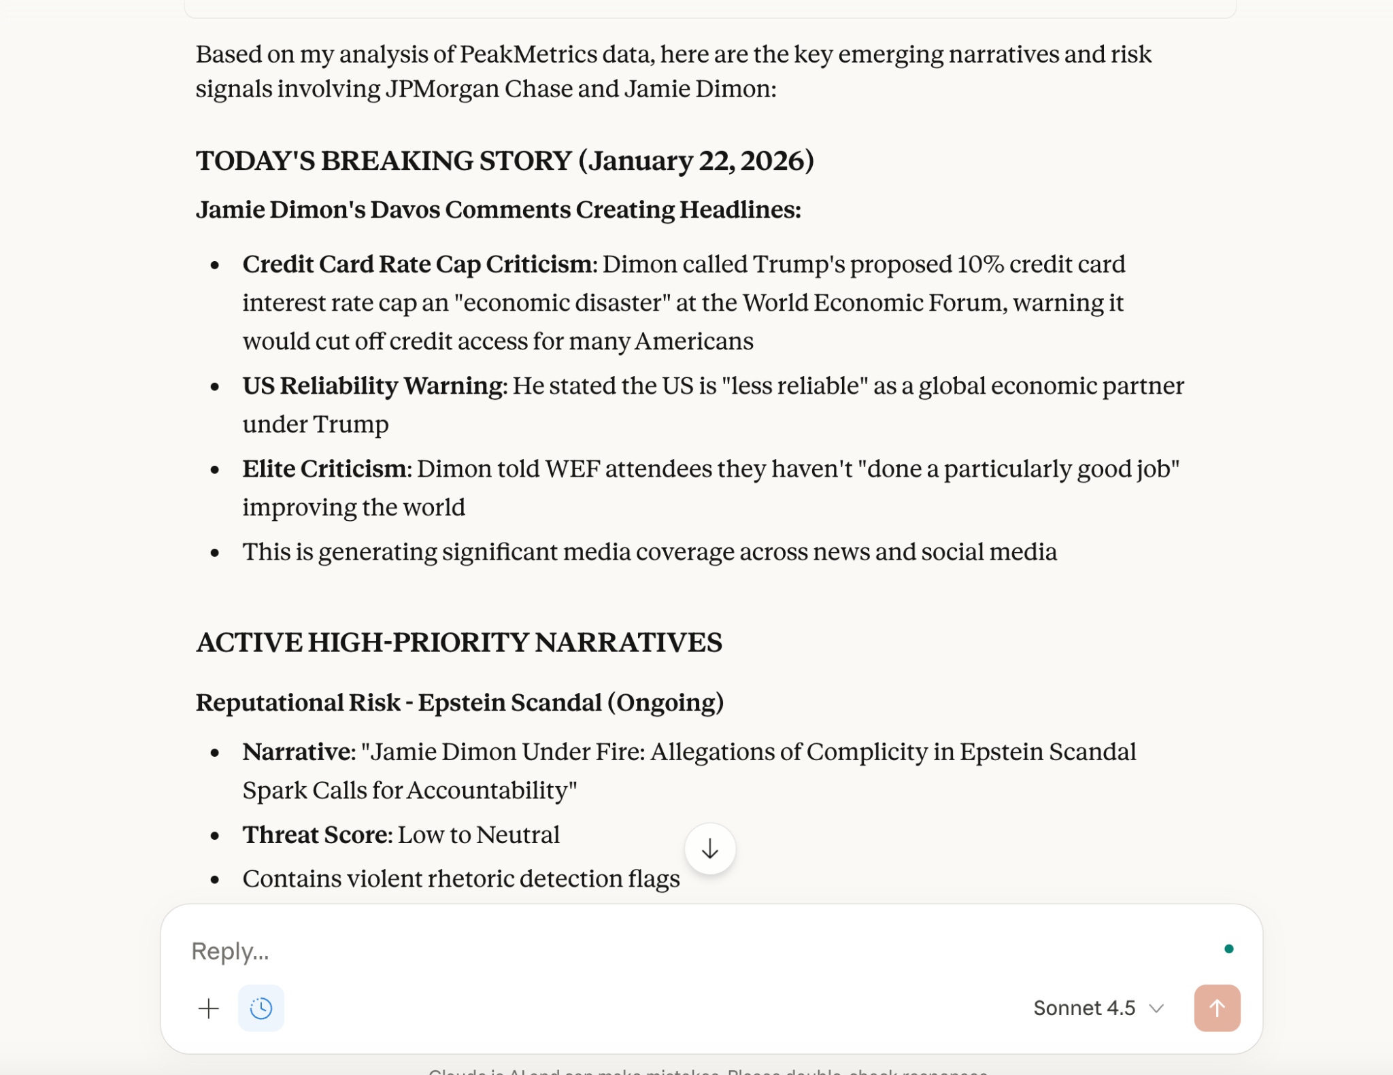
Task: Click the "significant media coverage" bullet text
Action: click(649, 552)
